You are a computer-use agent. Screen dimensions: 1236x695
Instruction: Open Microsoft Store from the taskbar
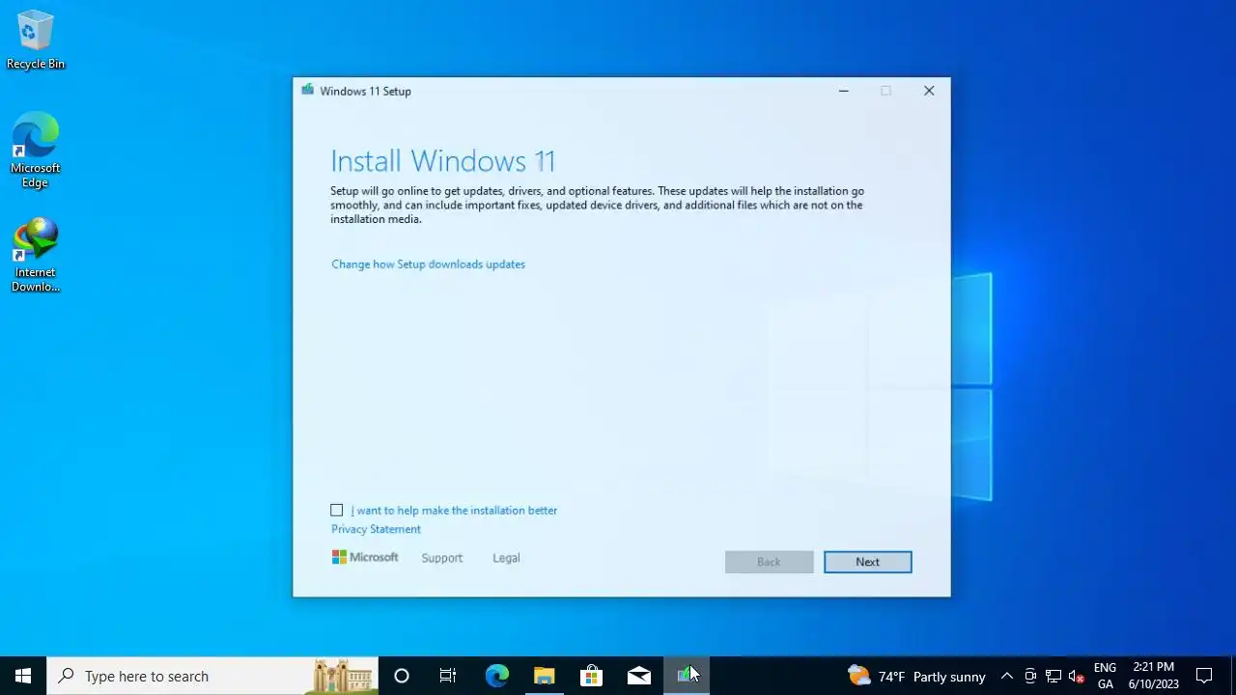pos(591,676)
